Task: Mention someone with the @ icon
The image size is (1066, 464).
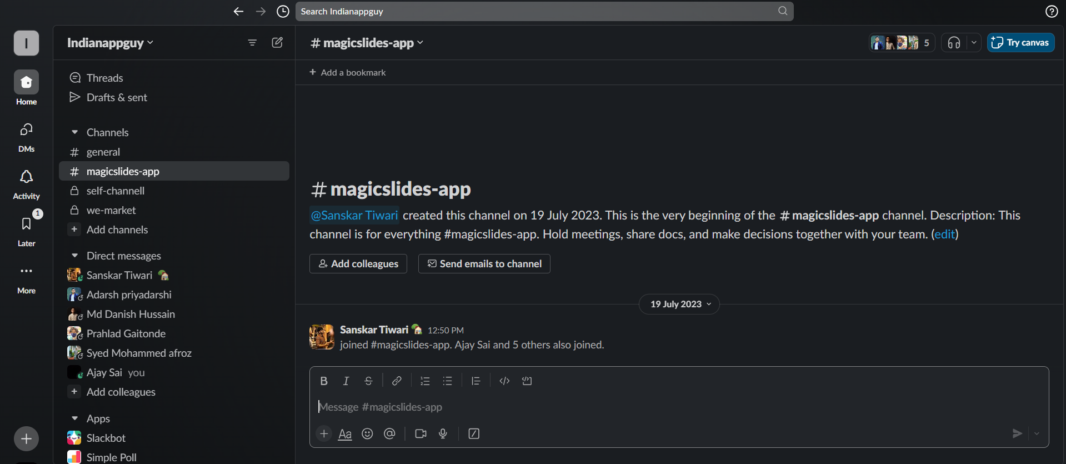Action: coord(389,433)
